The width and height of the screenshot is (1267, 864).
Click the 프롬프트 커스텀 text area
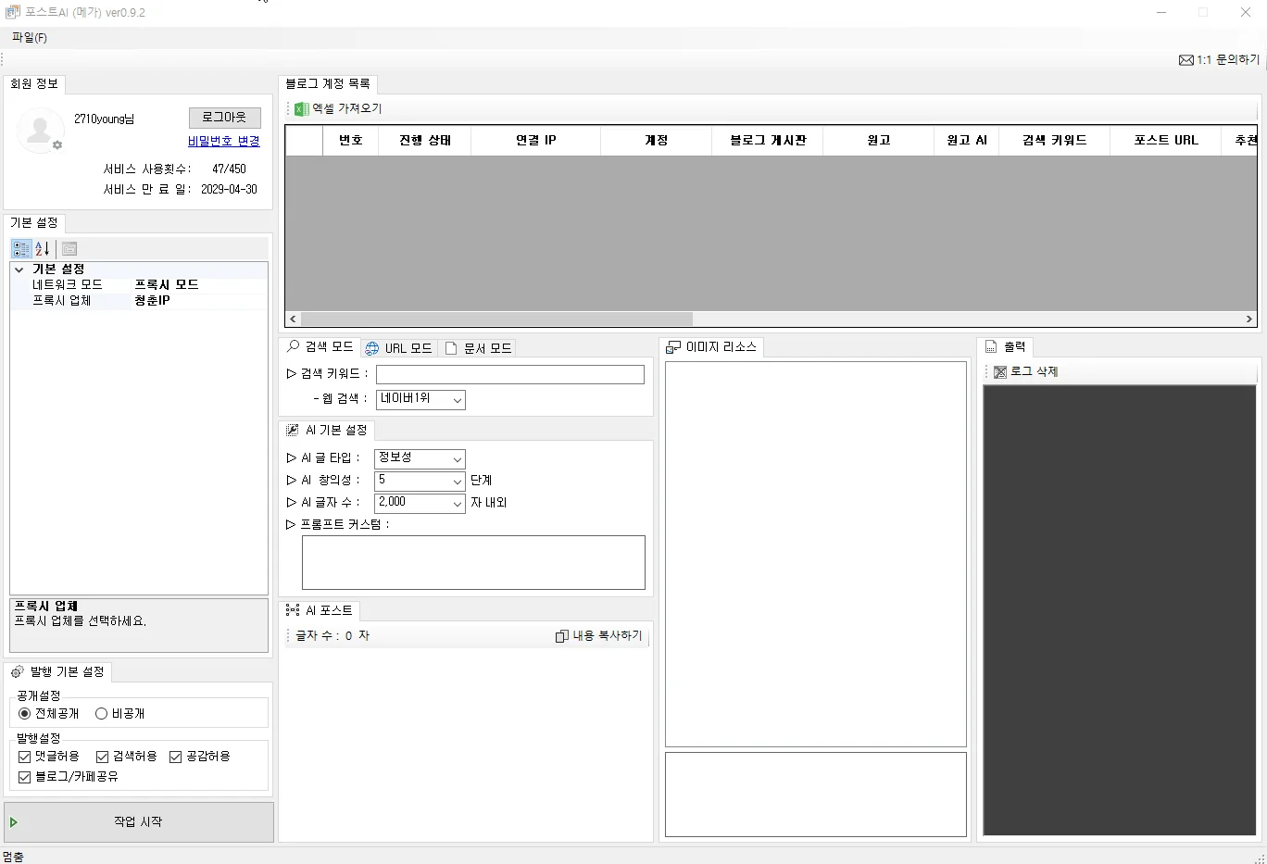pos(473,562)
